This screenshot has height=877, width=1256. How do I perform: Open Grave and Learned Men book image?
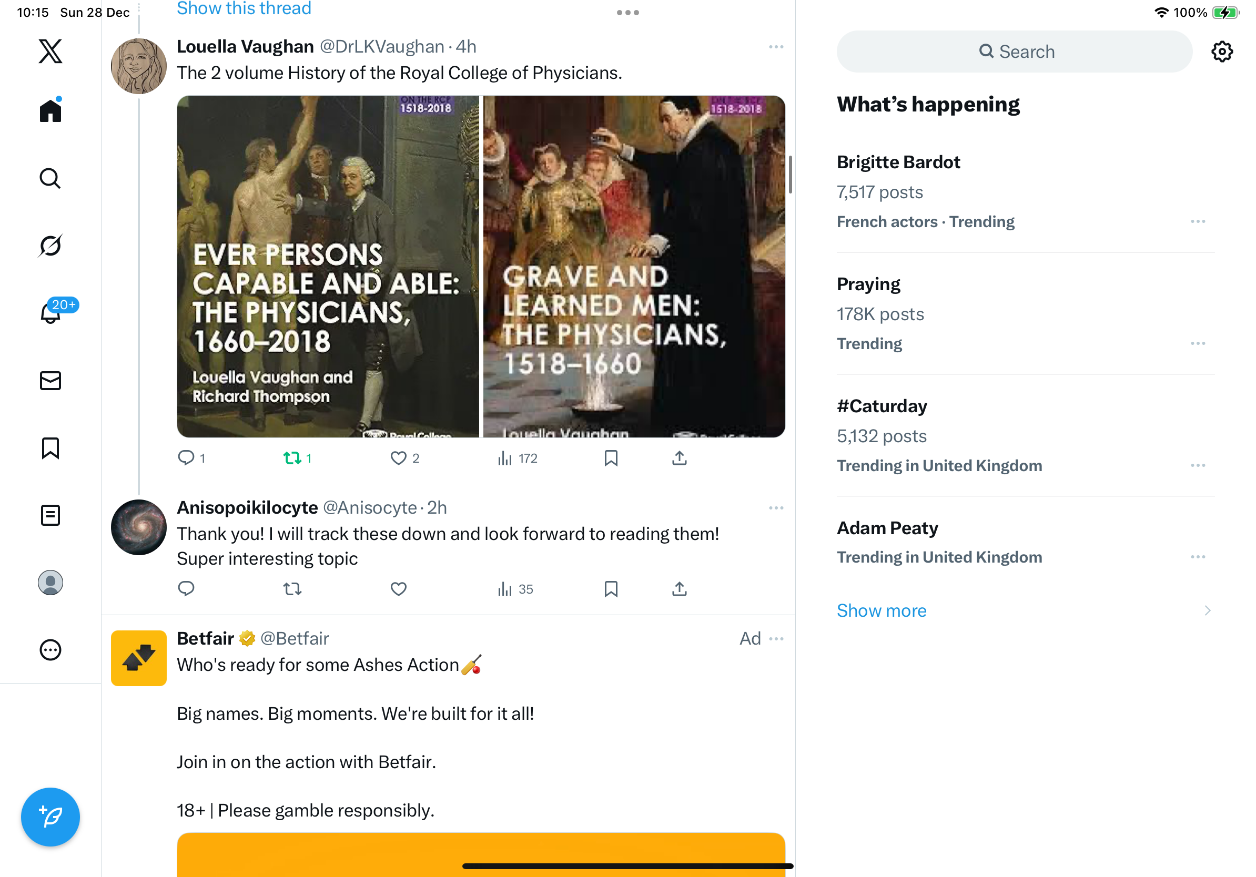click(634, 267)
